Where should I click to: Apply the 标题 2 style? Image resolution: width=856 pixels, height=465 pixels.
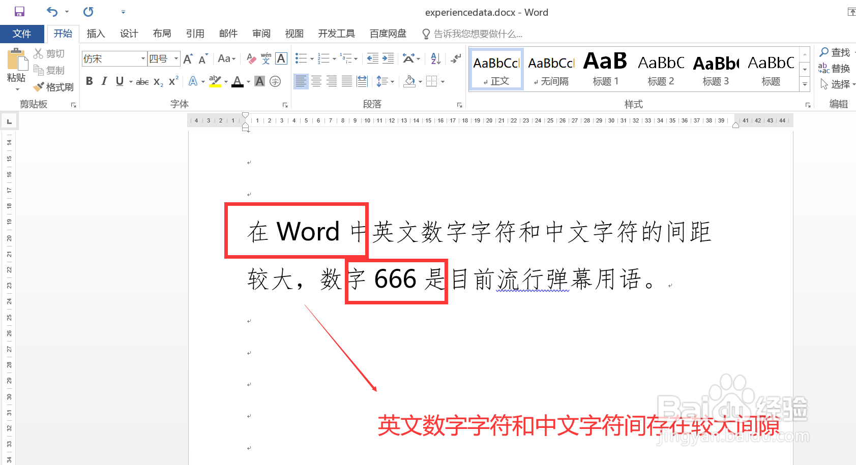(x=661, y=70)
